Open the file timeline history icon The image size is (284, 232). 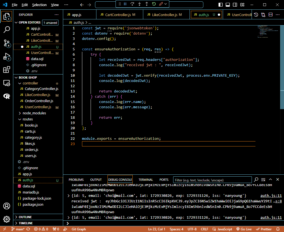coord(256,15)
